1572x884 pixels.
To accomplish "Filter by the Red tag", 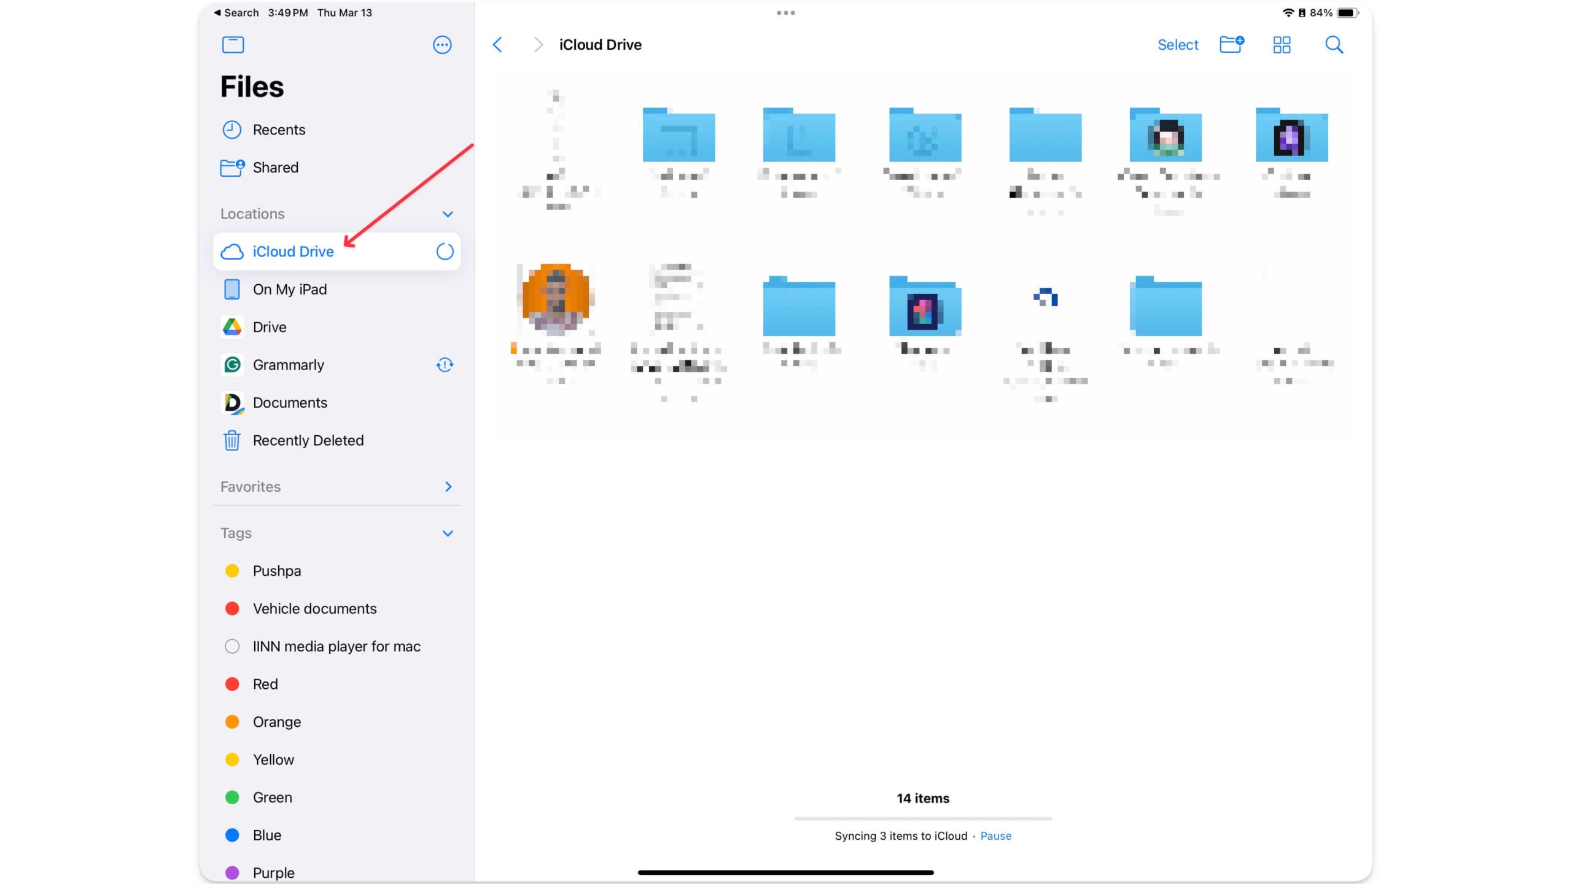I will coord(337,684).
